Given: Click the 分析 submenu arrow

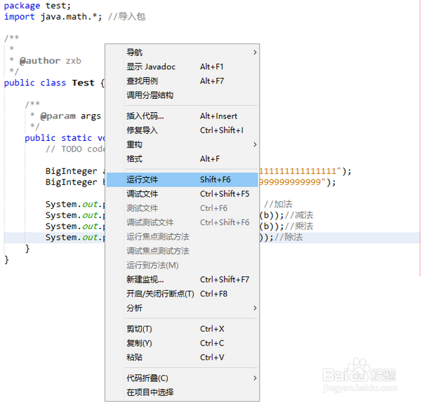Looking at the screenshot, I should click(x=255, y=308).
